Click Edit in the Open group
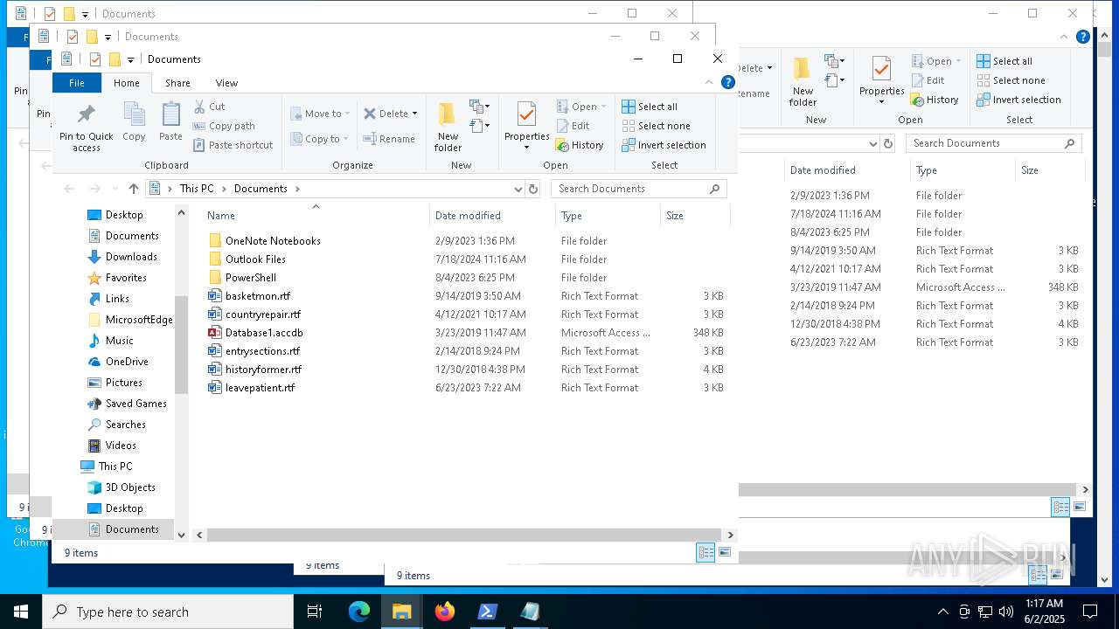This screenshot has height=629, width=1119. click(573, 126)
